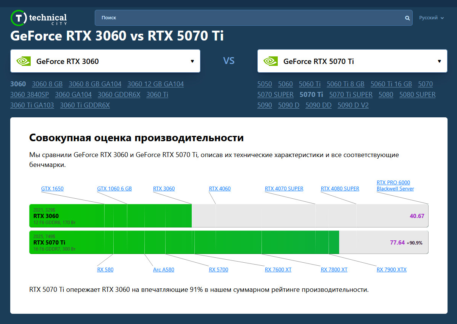
Task: Click the RTX 5070 Ti green performance bar
Action: (x=184, y=242)
